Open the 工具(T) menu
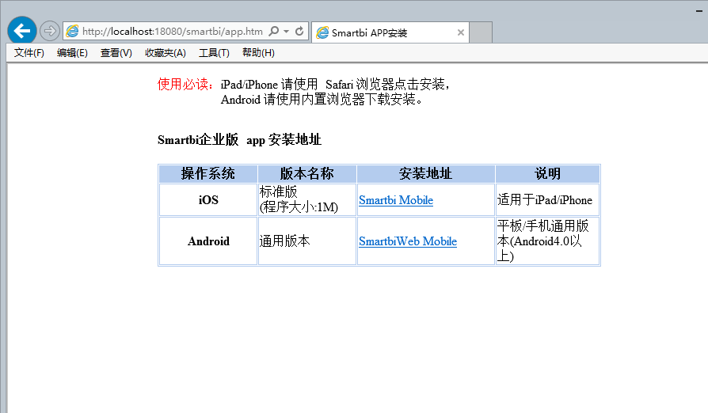The image size is (708, 413). 214,53
